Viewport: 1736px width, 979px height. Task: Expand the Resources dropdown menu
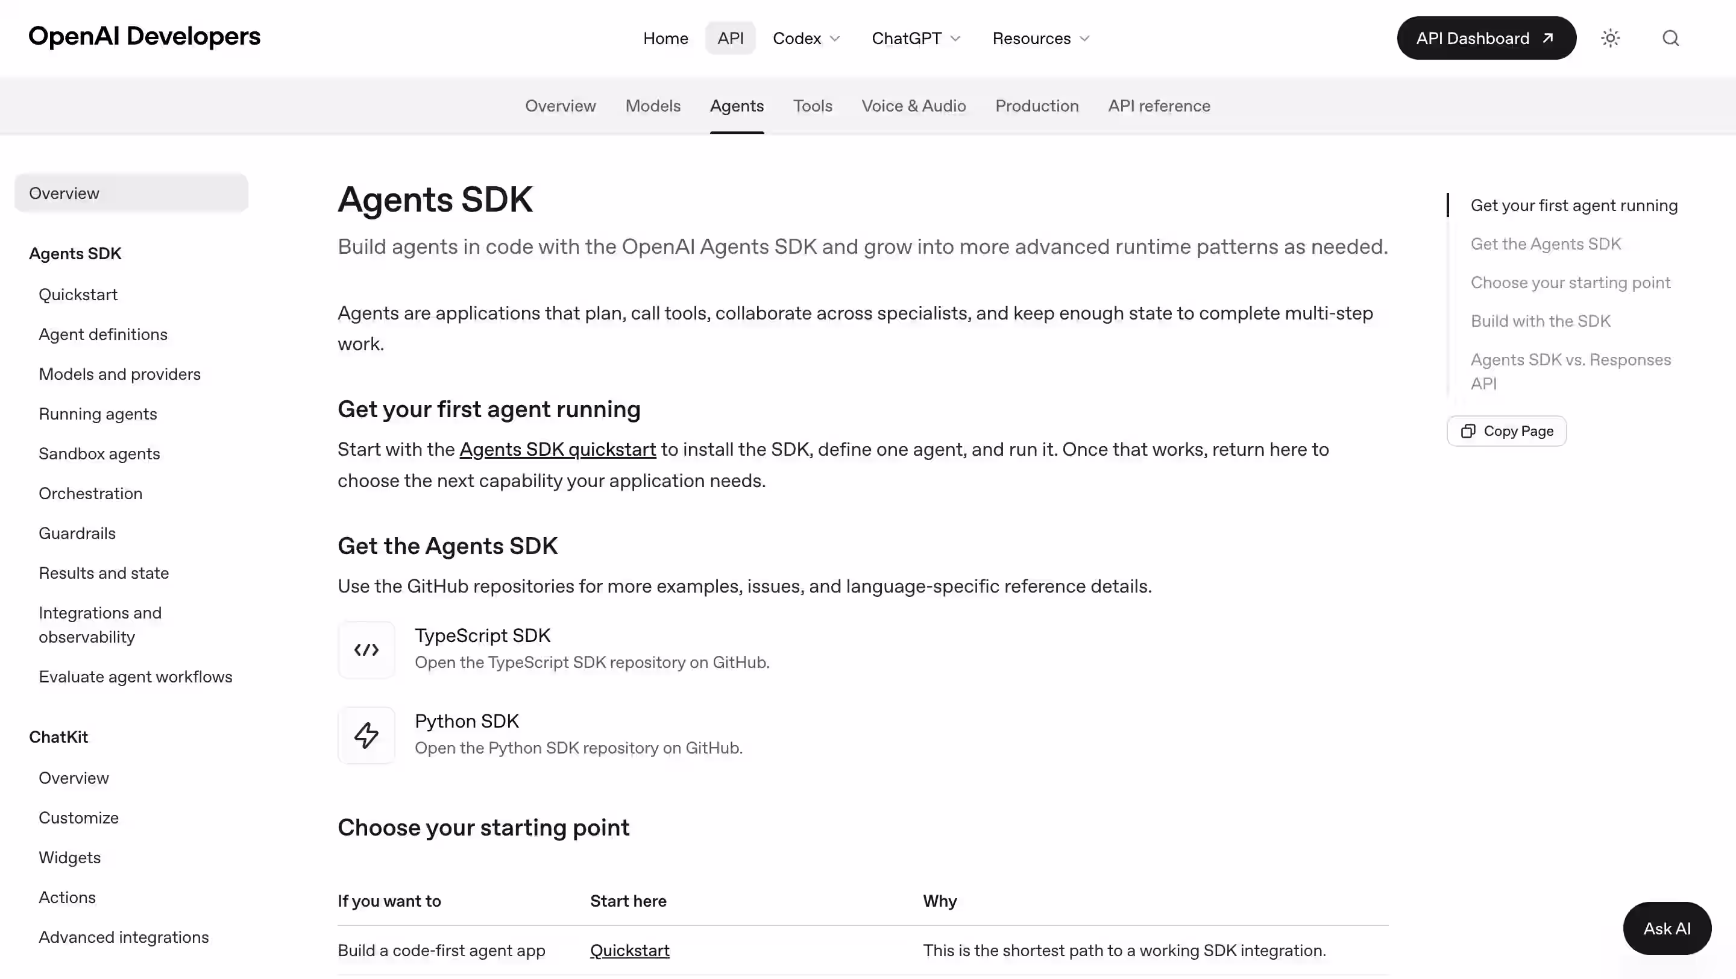(x=1040, y=39)
